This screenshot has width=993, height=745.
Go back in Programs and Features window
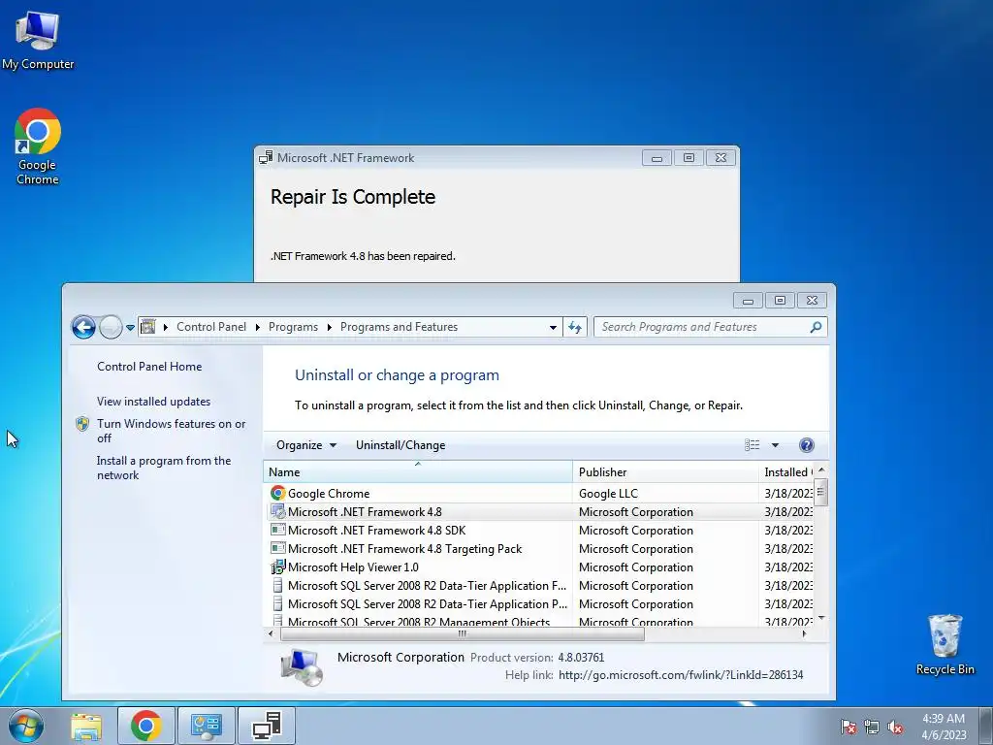tap(83, 327)
